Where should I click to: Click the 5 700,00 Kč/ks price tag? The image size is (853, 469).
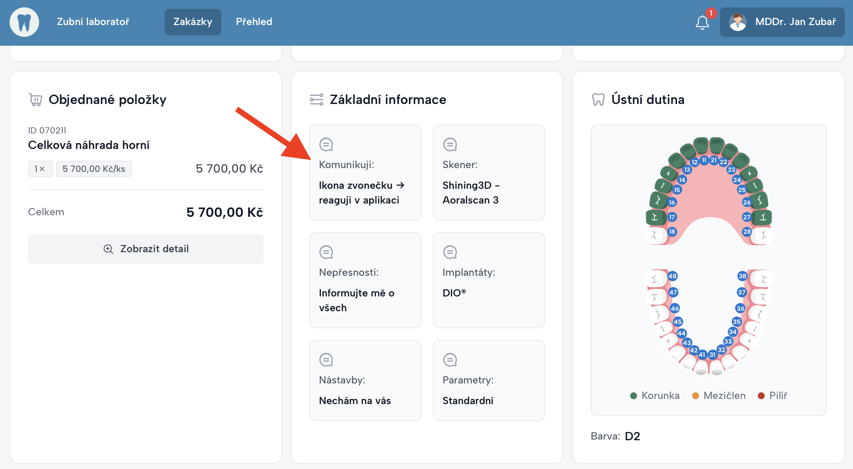pyautogui.click(x=94, y=169)
